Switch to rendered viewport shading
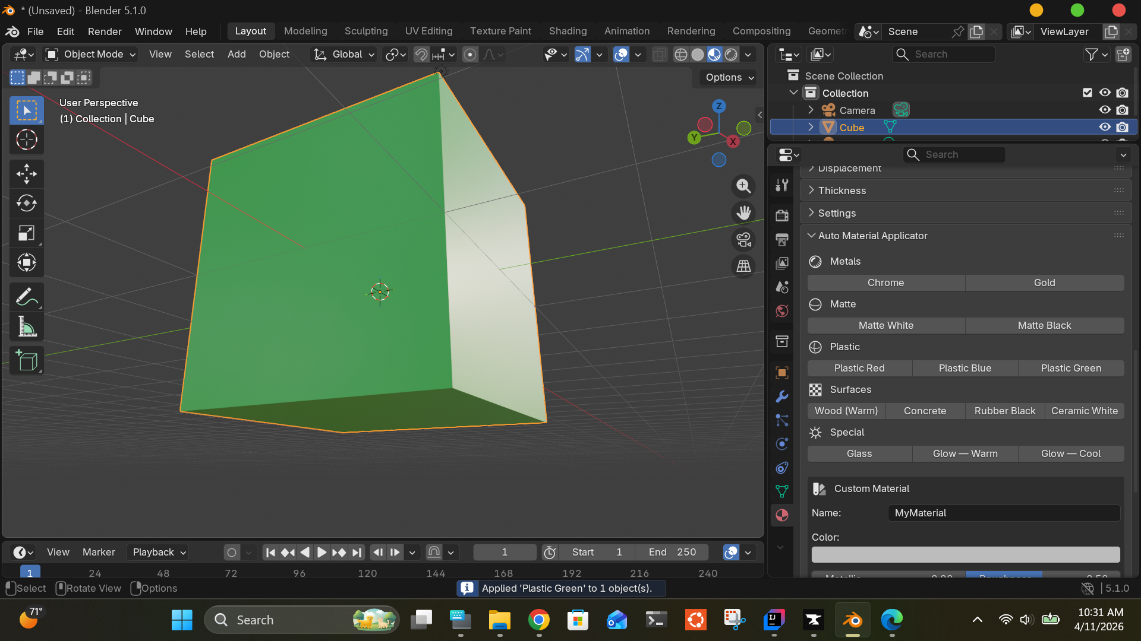 [x=732, y=55]
